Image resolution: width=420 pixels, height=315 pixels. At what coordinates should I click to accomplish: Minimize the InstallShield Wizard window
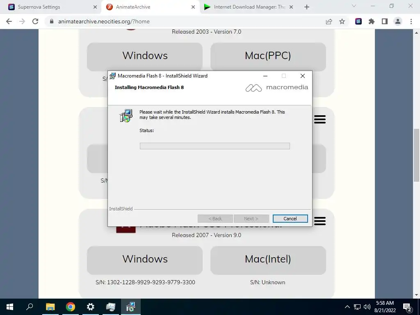click(x=265, y=76)
